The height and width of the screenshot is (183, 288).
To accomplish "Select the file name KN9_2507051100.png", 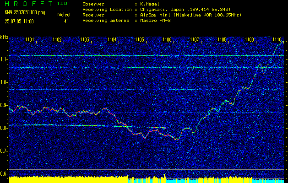I will pyautogui.click(x=25, y=12).
